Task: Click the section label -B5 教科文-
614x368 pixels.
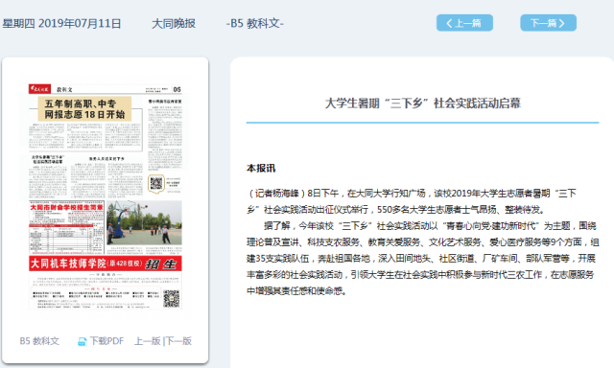Action: click(255, 23)
